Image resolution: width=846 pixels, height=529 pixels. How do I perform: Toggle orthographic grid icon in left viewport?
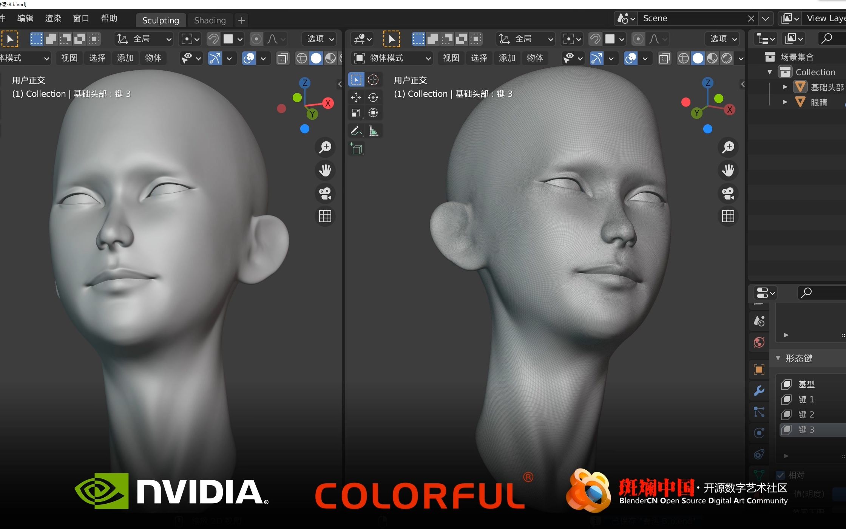tap(325, 216)
